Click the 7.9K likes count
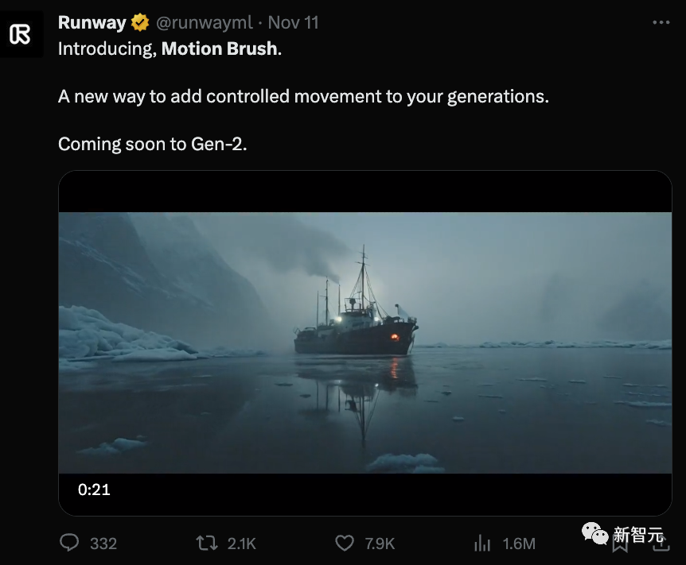Screen dimensions: 686x565 point(380,544)
